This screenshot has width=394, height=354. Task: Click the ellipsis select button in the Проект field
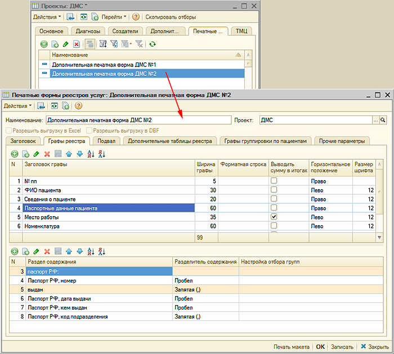coord(375,120)
